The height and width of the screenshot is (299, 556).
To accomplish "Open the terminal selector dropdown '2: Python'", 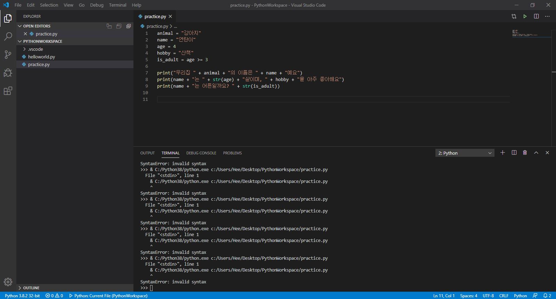I will (x=465, y=153).
